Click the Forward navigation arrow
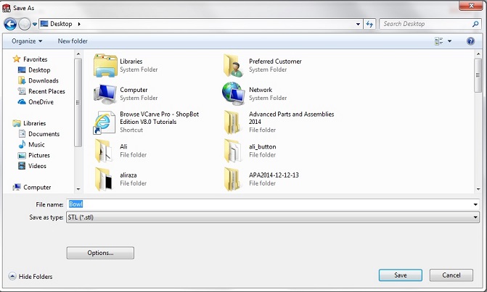Screen dimensions: 487x292 point(25,24)
